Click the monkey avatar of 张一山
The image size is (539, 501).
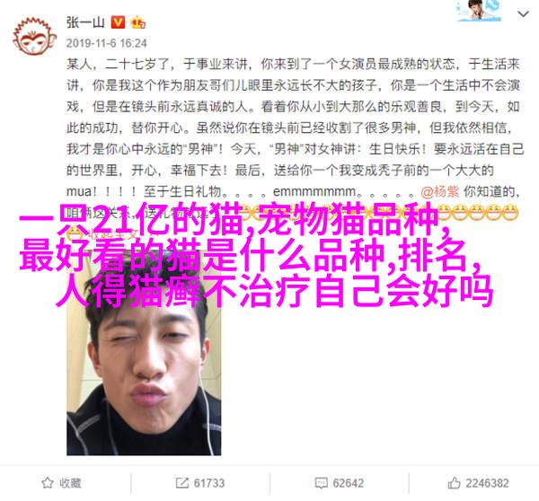[x=34, y=37]
